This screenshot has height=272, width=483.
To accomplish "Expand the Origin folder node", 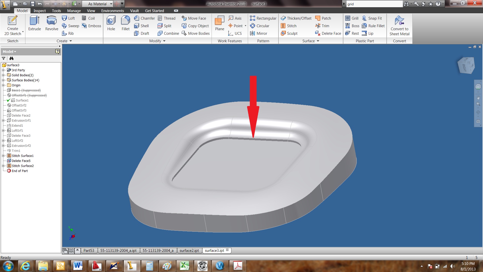I will (x=3, y=85).
